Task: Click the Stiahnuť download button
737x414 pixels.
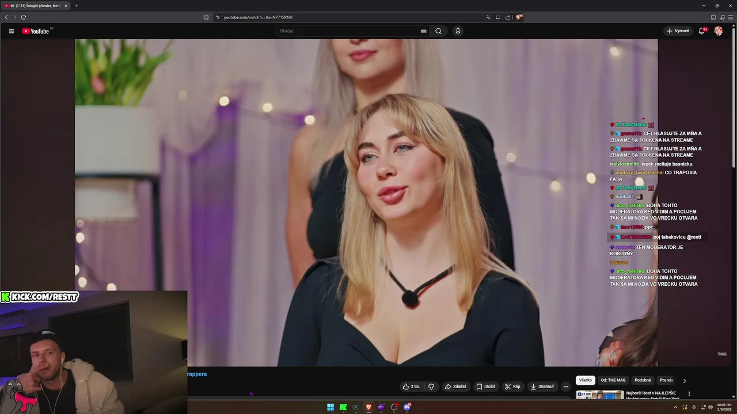Action: click(542, 386)
